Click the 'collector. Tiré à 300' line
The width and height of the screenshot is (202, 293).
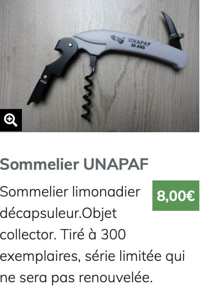coord(63,234)
